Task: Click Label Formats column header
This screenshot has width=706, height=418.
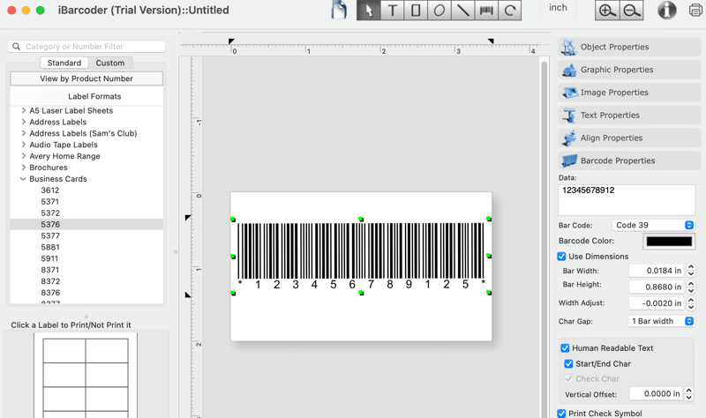Action: pyautogui.click(x=86, y=96)
